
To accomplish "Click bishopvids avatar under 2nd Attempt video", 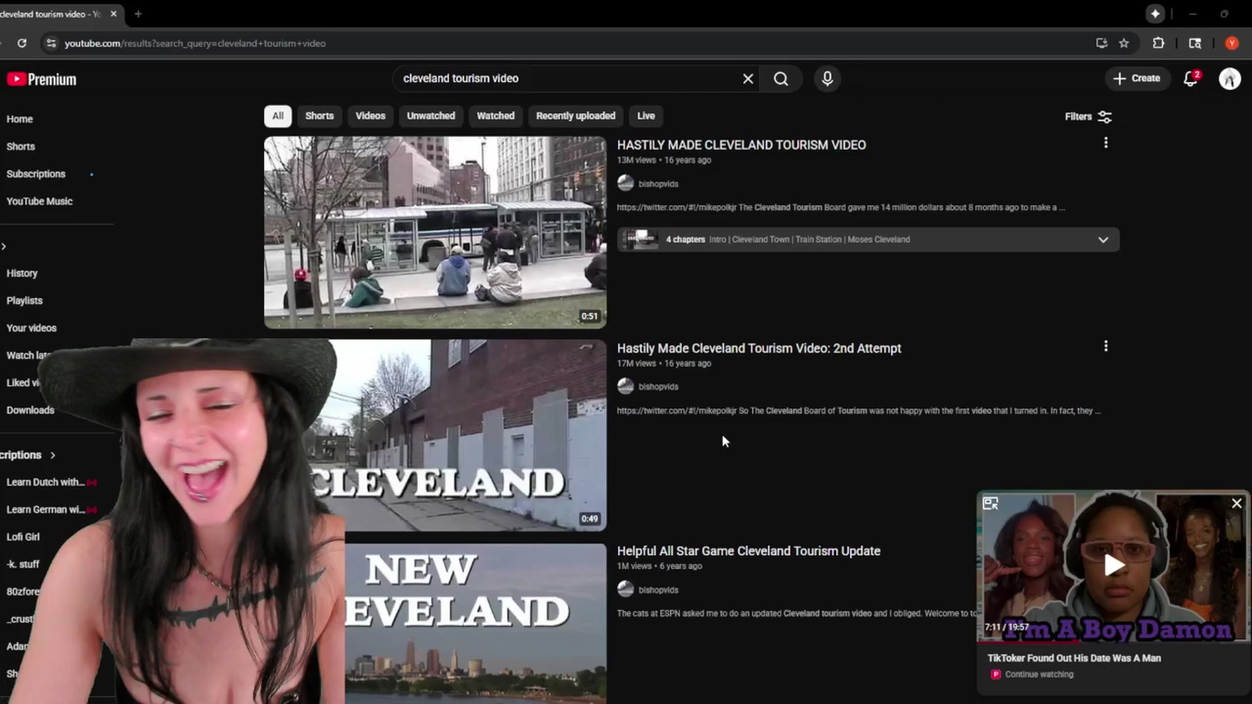I will [625, 387].
